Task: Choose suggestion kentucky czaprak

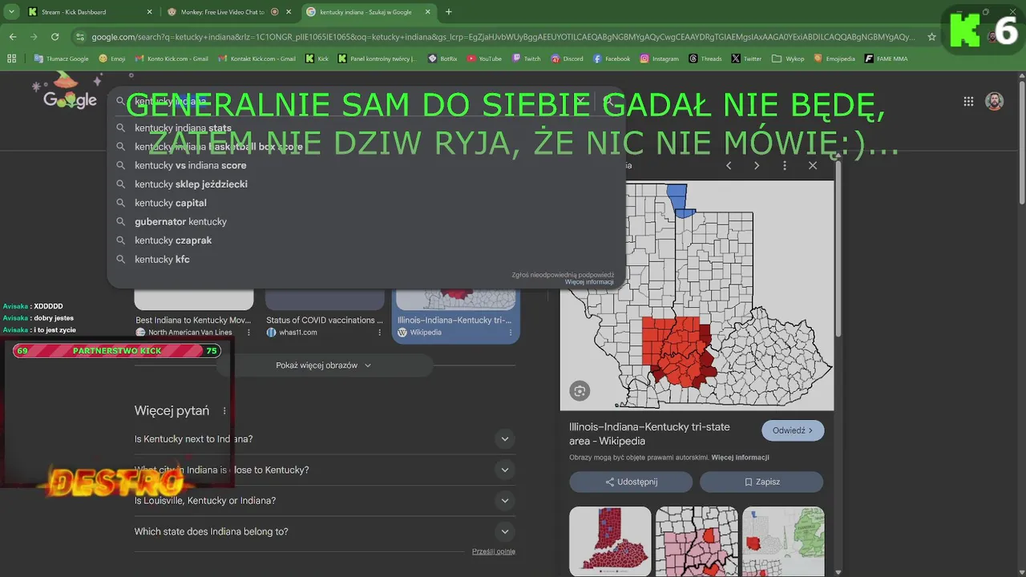Action: coord(366,240)
